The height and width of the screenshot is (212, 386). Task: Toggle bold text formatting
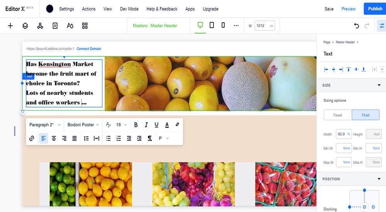coord(136,125)
